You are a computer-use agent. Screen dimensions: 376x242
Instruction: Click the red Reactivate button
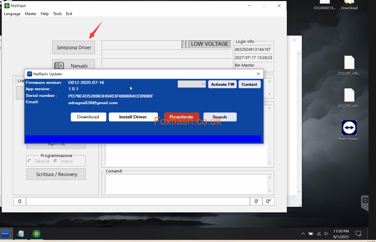point(181,117)
